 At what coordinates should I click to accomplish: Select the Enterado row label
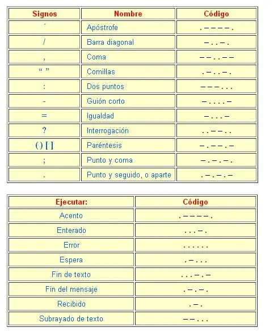[x=71, y=231]
